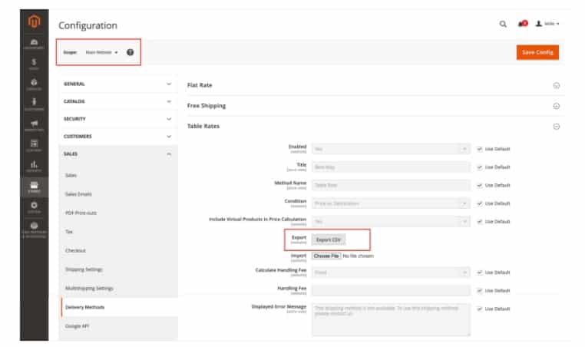Screen dimensions: 585x347
Task: Select Multishipping Settings menu item
Action: 89,288
